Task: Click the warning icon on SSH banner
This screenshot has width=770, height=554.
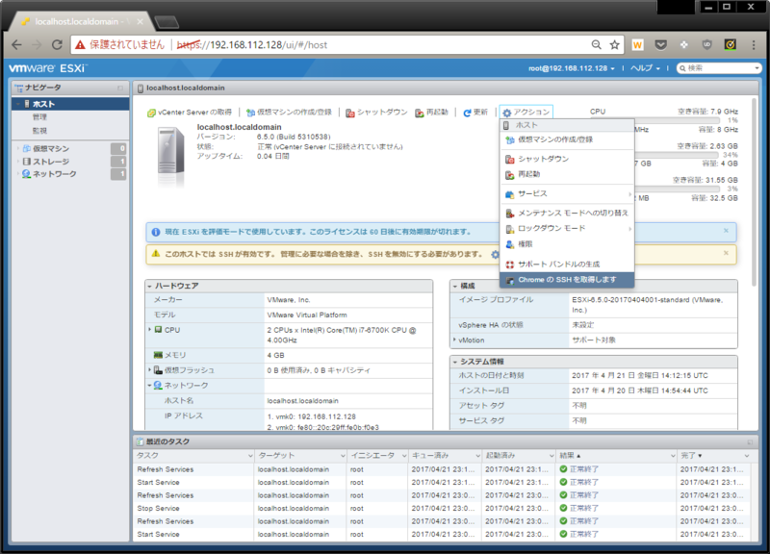Action: click(x=156, y=254)
